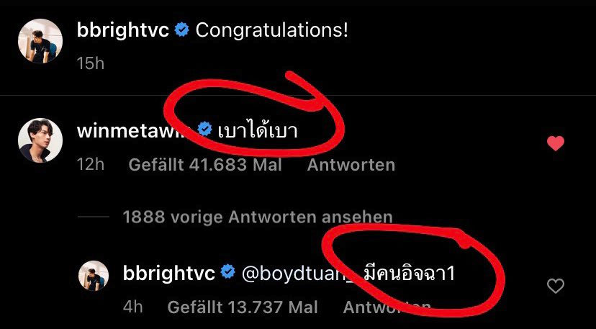Open bbrightvc username in the reply
This screenshot has width=596, height=329.
coord(169,273)
